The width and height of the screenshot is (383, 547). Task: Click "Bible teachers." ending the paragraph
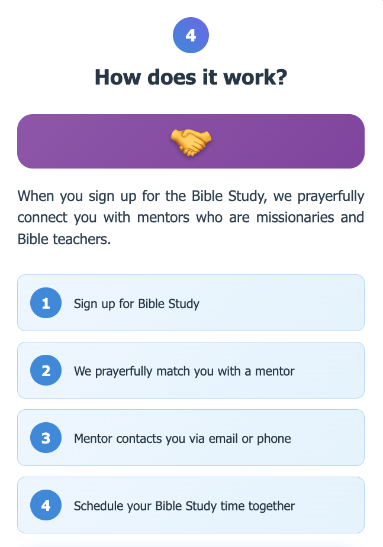tap(65, 239)
